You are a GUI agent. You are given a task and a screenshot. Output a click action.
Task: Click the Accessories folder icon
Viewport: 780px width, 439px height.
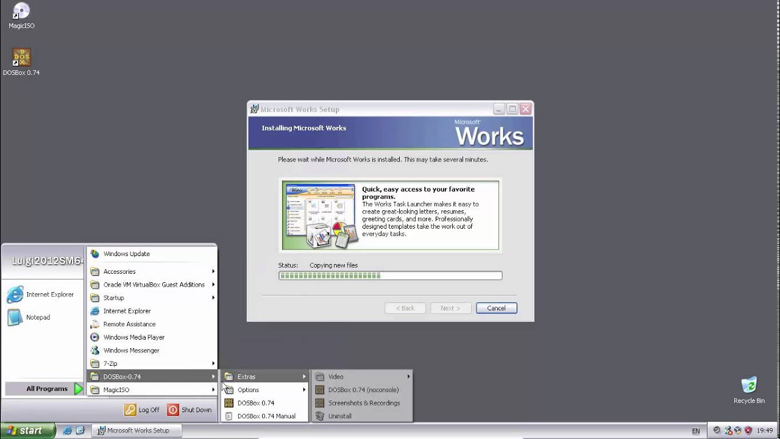click(95, 271)
